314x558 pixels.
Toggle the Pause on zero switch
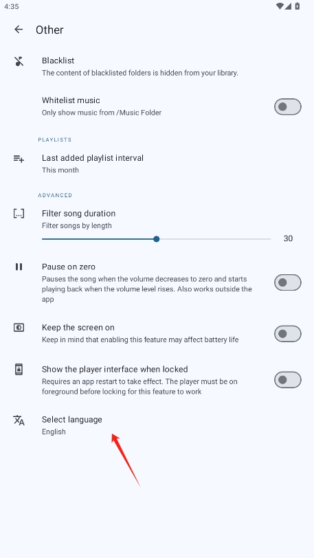[x=288, y=282]
